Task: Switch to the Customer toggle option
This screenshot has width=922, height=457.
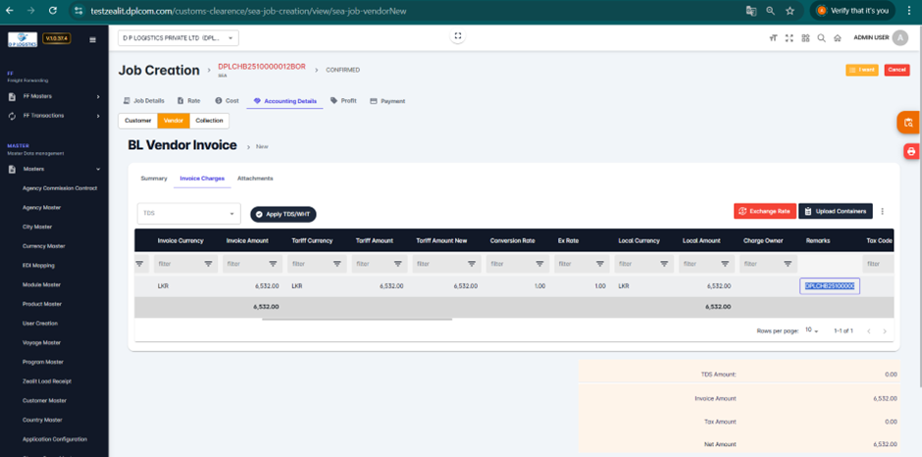Action: (x=138, y=121)
